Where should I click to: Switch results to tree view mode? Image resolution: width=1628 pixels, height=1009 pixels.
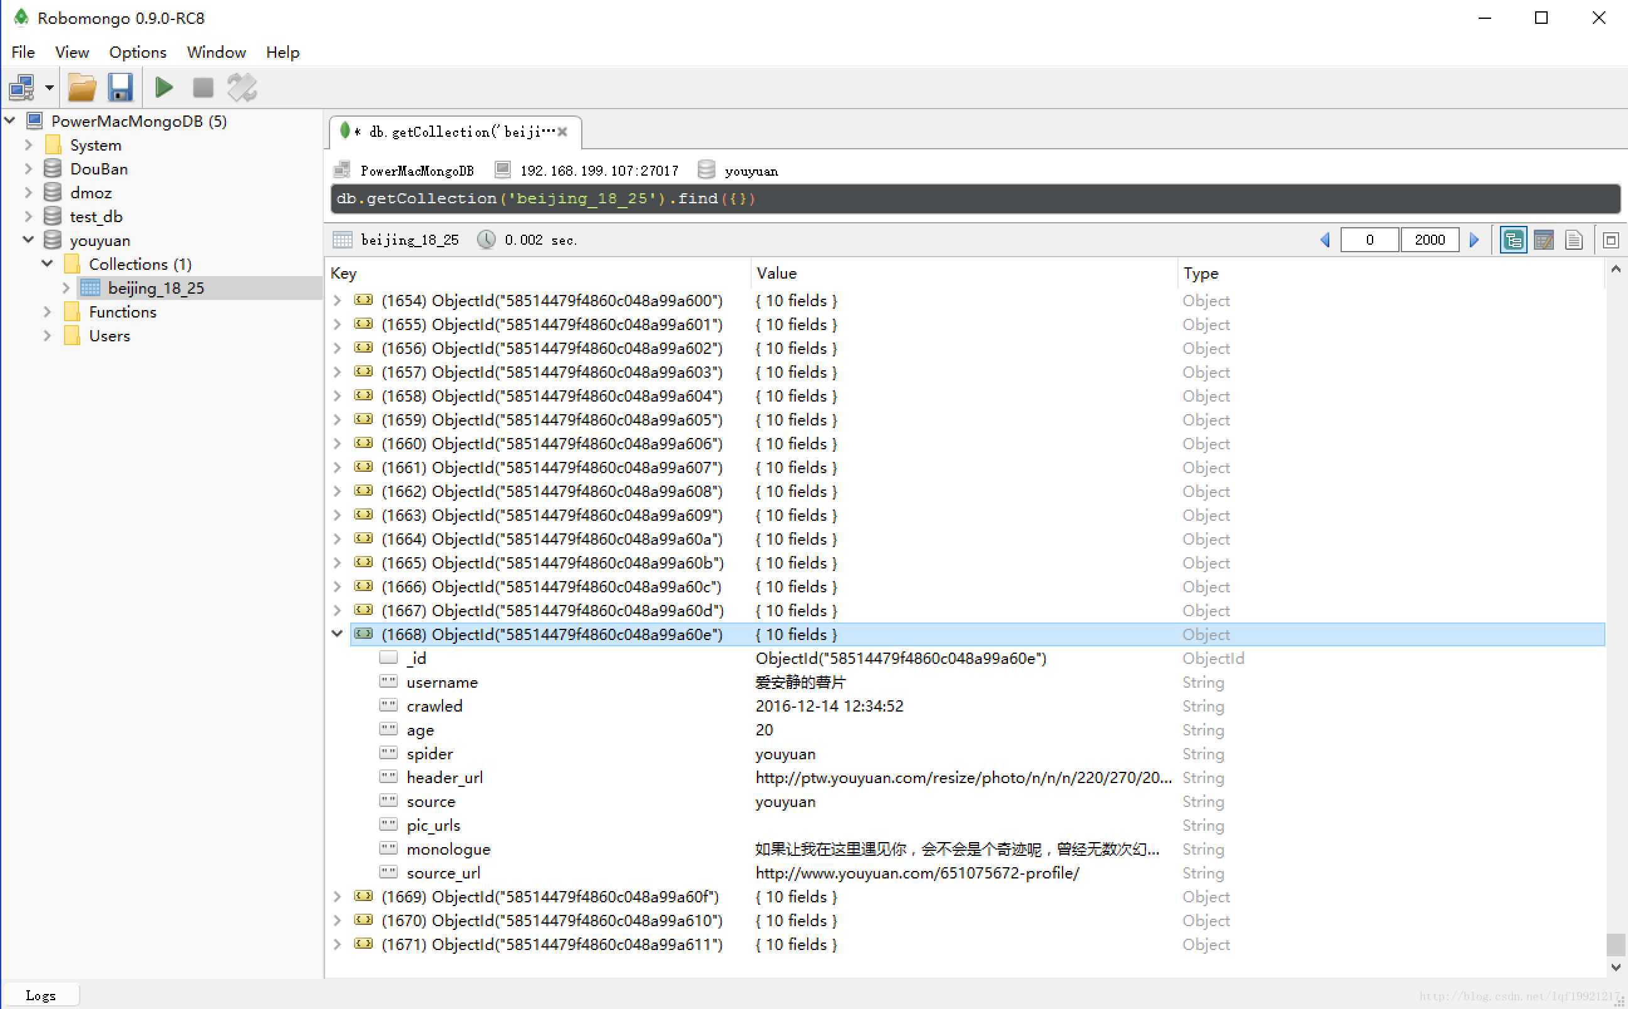click(1513, 240)
